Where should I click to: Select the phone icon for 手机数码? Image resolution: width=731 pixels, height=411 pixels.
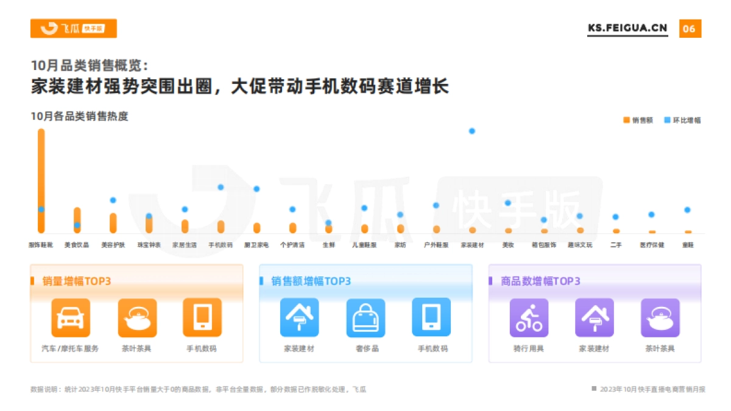pos(202,317)
